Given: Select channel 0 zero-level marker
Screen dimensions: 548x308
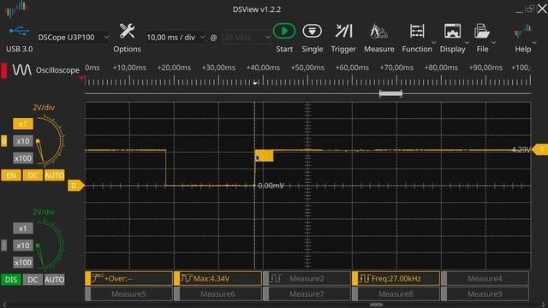Looking at the screenshot, I should coord(76,186).
